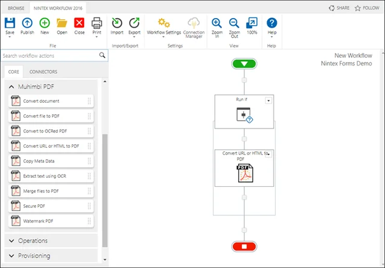
Task: Collapse the Muhimbi PDF section
Action: [x=11, y=87]
